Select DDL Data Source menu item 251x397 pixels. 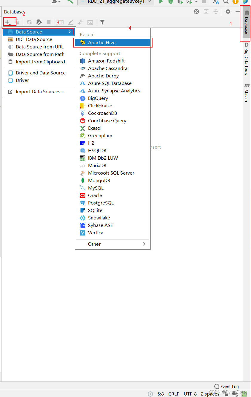click(39, 39)
